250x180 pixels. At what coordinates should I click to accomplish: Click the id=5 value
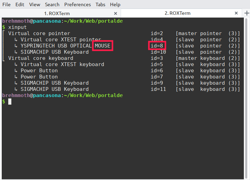click(157, 64)
